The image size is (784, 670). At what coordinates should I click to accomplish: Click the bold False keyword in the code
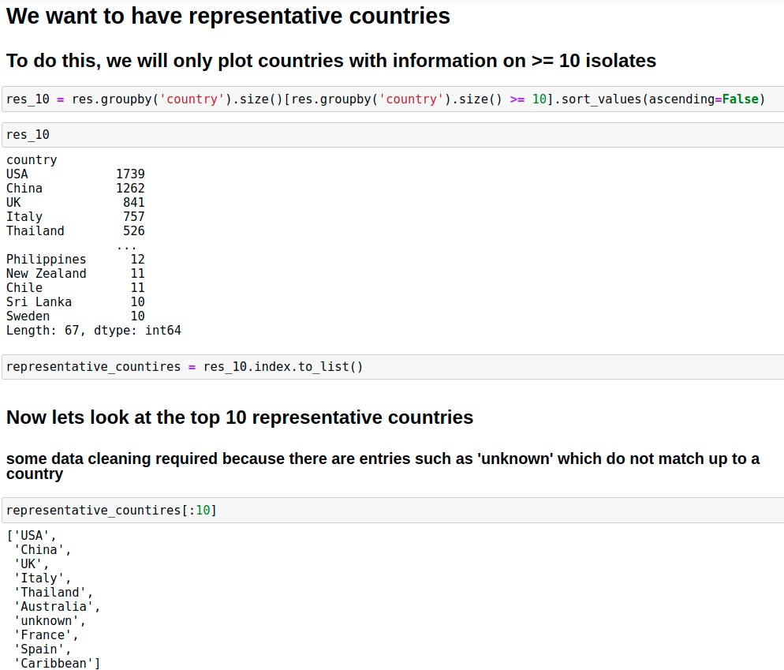(x=740, y=99)
